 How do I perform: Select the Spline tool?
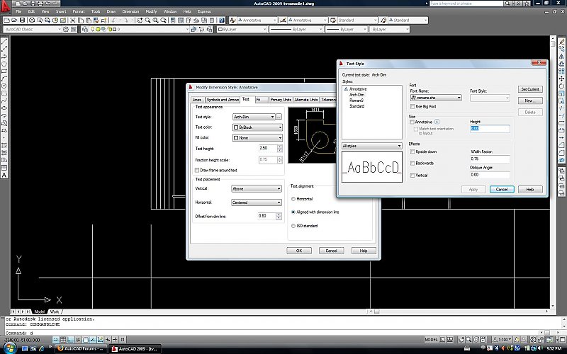(x=4, y=101)
